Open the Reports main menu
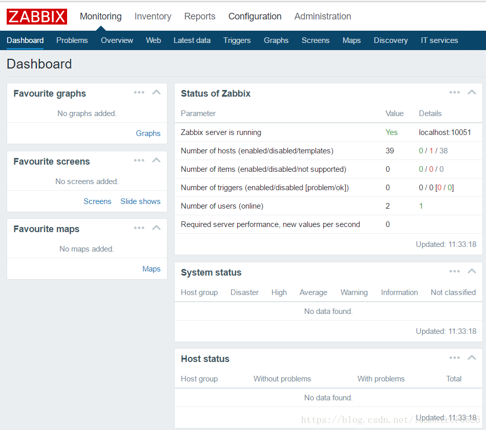Screen dimensions: 486x430 point(200,16)
